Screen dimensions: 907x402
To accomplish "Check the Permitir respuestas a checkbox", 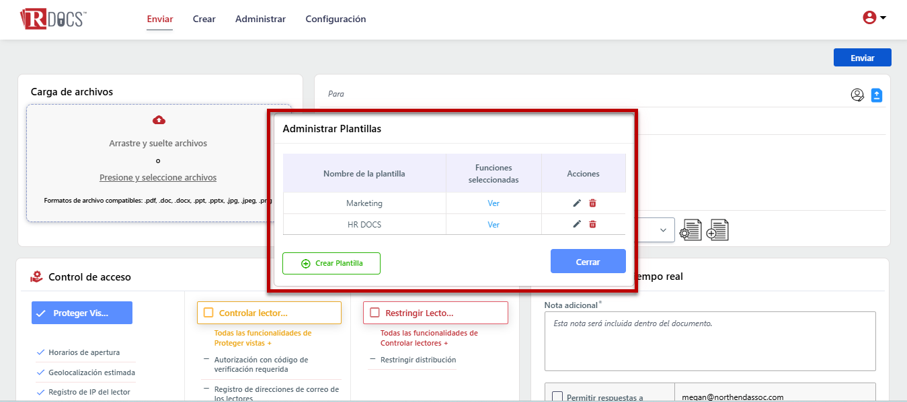I will pyautogui.click(x=557, y=397).
